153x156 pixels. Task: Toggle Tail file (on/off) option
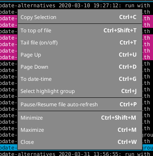(x=80, y=43)
